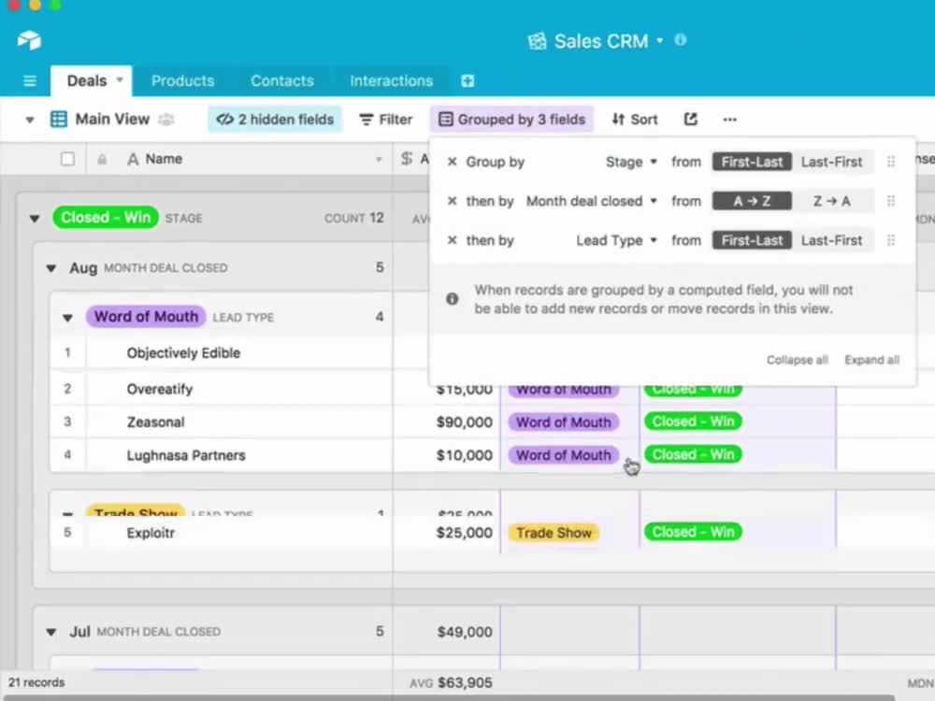
Task: Click the Collapse all link
Action: tap(797, 359)
